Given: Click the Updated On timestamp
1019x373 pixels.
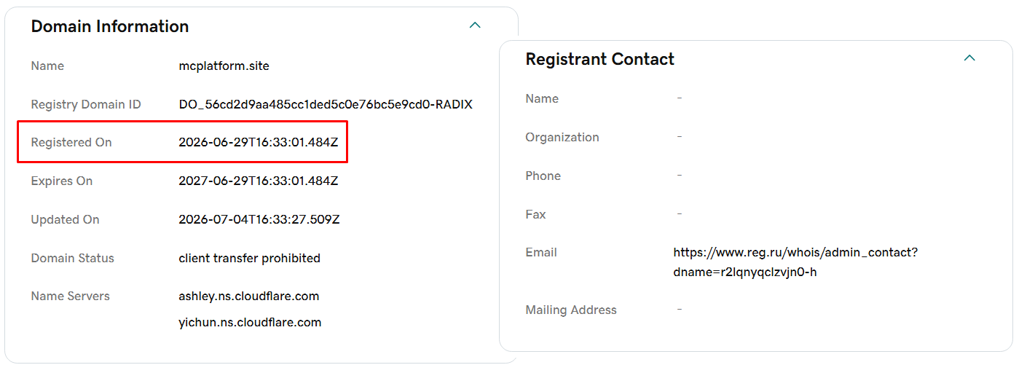Looking at the screenshot, I should pos(259,219).
